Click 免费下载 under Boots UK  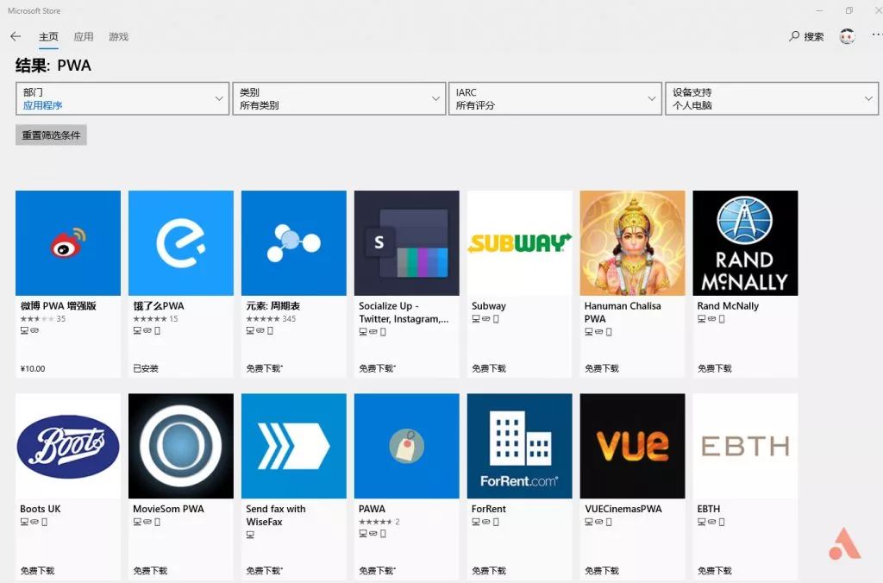37,571
